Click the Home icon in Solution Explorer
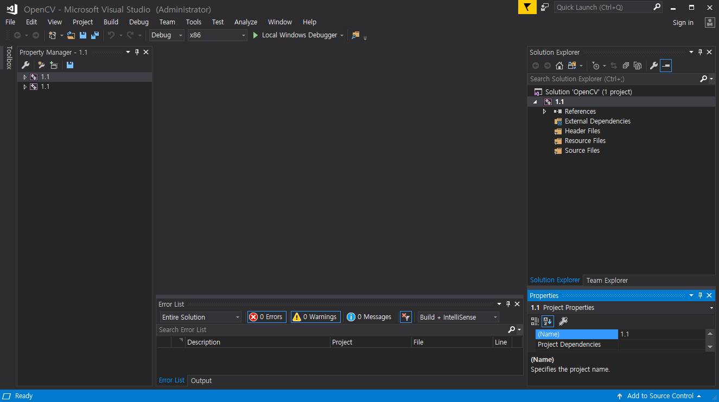The height and width of the screenshot is (402, 719). point(559,66)
